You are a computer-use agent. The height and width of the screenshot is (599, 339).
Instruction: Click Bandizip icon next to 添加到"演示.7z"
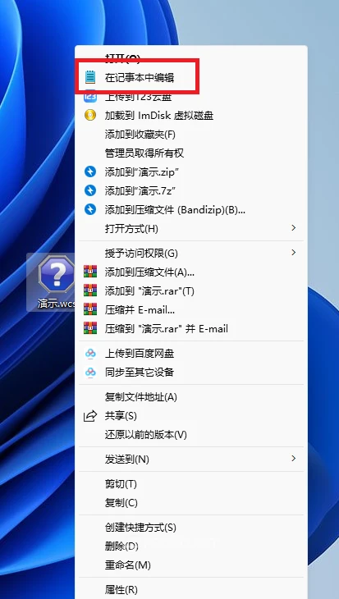90,190
